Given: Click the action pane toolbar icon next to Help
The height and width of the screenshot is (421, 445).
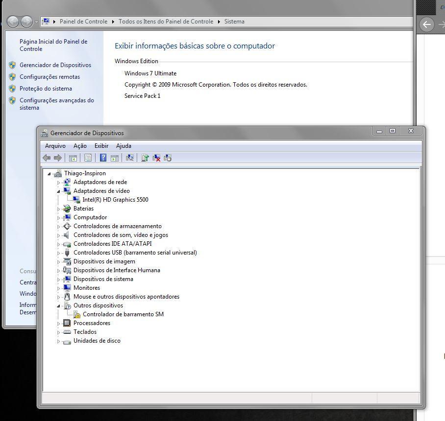Looking at the screenshot, I should pyautogui.click(x=115, y=158).
